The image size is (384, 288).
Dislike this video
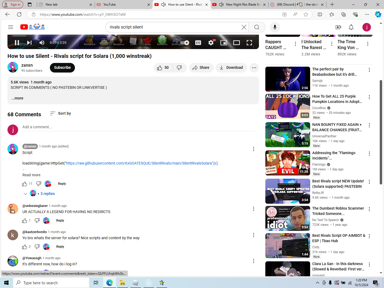coord(179,68)
